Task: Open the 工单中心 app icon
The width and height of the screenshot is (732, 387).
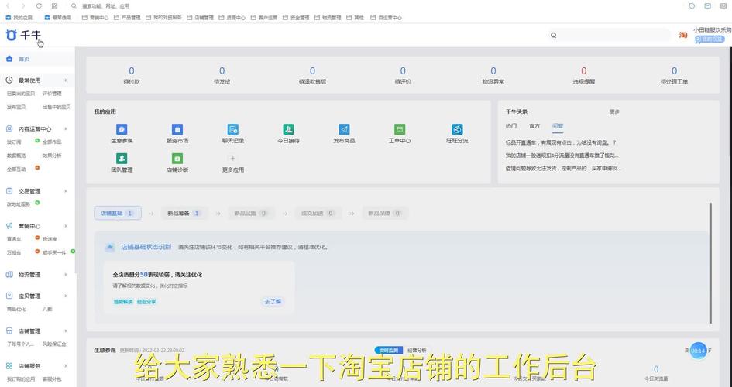Action: point(400,129)
